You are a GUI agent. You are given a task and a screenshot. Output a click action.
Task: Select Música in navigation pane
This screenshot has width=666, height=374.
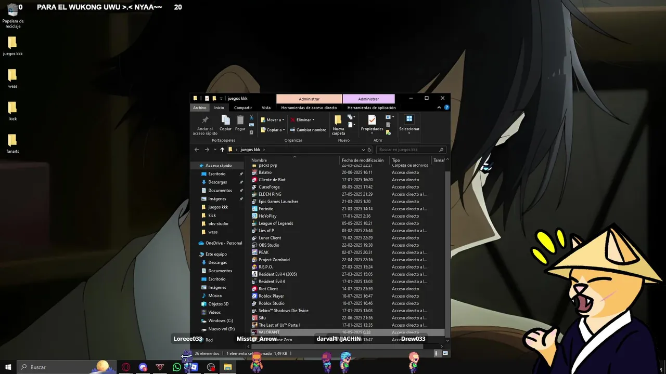215,296
